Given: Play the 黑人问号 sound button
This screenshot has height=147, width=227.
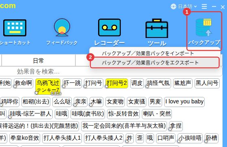Looking at the screenshot, I should point(207,83).
